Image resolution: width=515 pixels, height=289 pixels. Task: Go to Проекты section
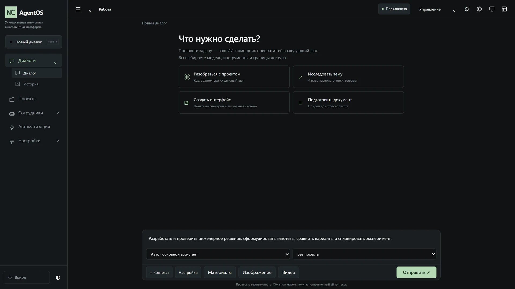[x=34, y=99]
